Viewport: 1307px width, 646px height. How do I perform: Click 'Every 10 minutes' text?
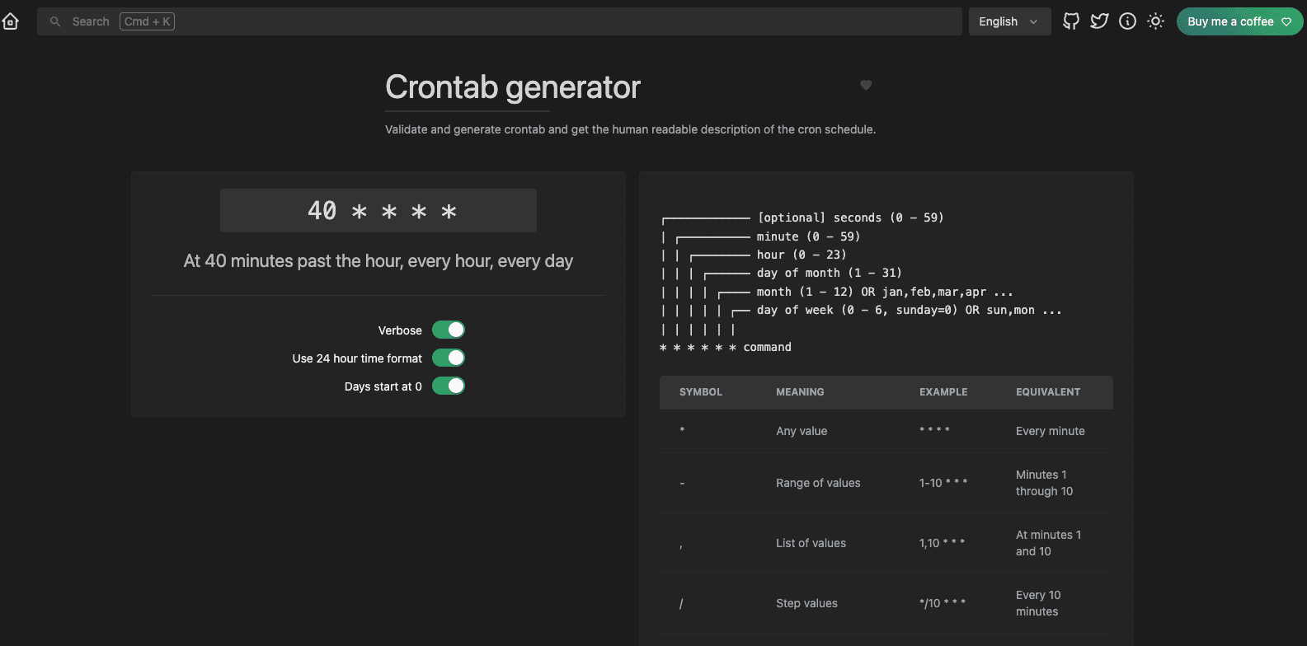coord(1038,603)
